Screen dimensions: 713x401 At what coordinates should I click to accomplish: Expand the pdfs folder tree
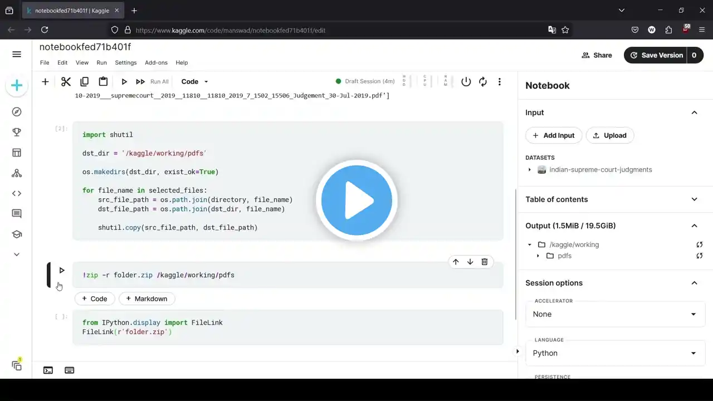tap(538, 256)
